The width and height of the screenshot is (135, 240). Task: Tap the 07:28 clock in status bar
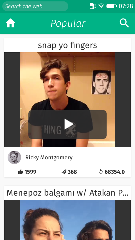(126, 6)
